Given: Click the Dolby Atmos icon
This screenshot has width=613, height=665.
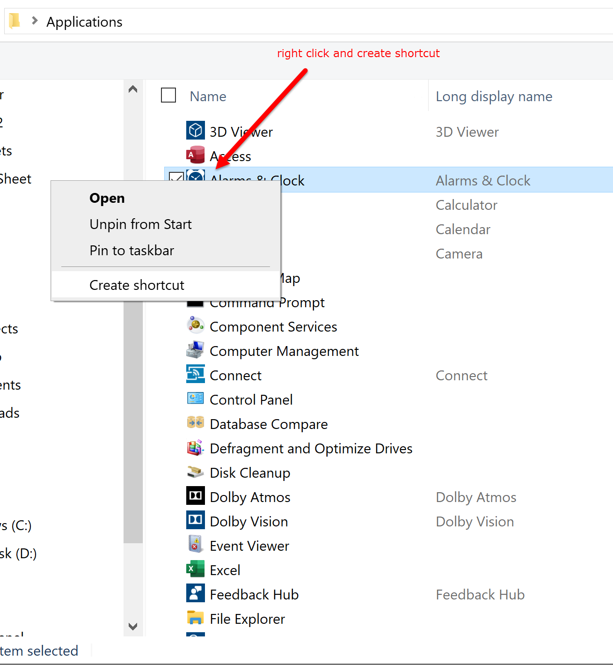Looking at the screenshot, I should pos(195,496).
